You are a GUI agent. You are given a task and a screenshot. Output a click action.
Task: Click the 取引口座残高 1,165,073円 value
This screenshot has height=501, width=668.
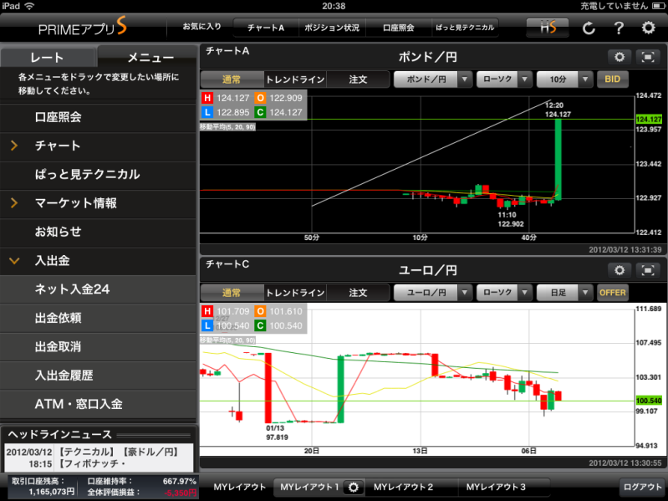52,492
